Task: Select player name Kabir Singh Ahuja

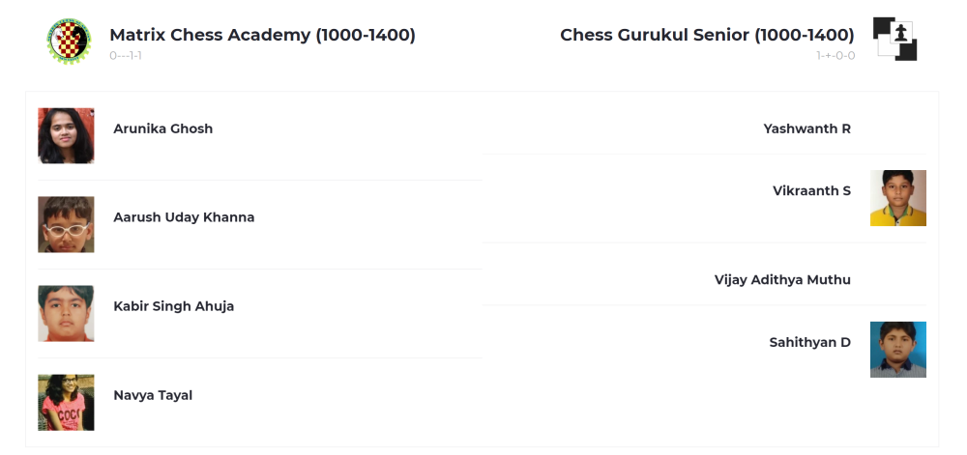Action: click(173, 306)
